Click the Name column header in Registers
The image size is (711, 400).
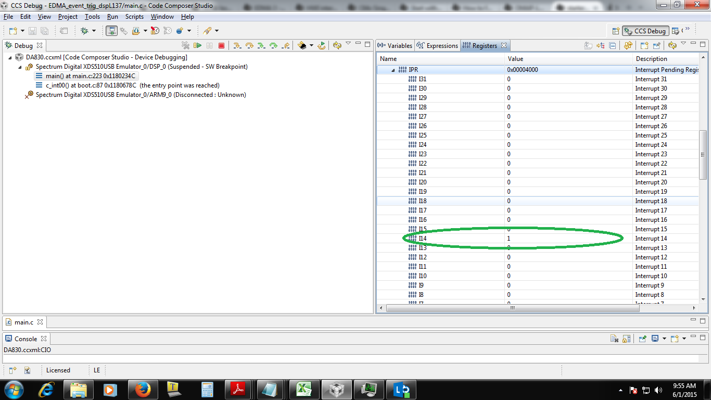coord(440,59)
